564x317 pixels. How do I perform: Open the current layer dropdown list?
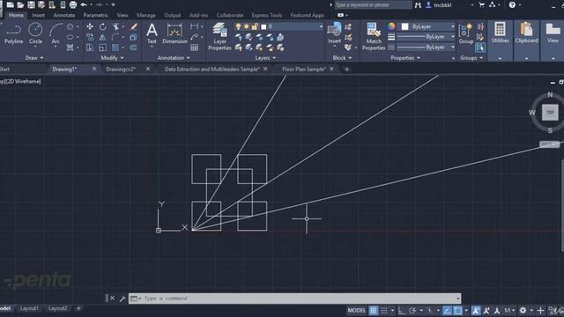click(321, 26)
